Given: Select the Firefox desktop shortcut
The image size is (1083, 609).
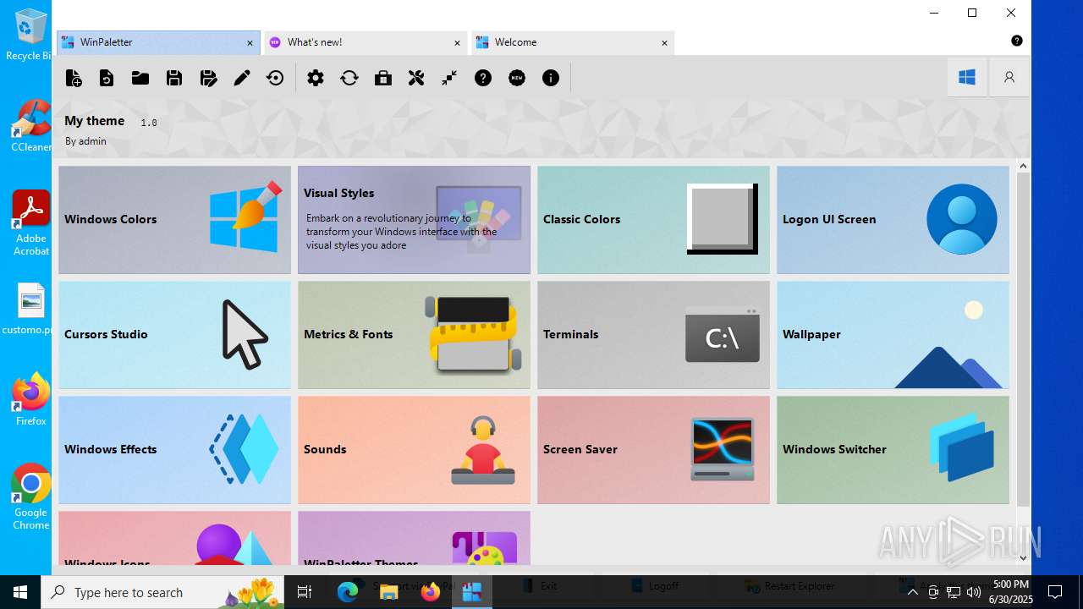Looking at the screenshot, I should click(x=30, y=398).
